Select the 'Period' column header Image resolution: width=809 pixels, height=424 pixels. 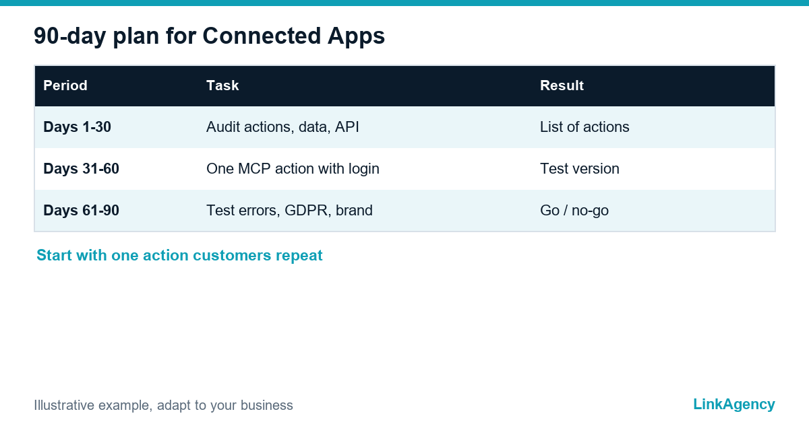coord(65,85)
